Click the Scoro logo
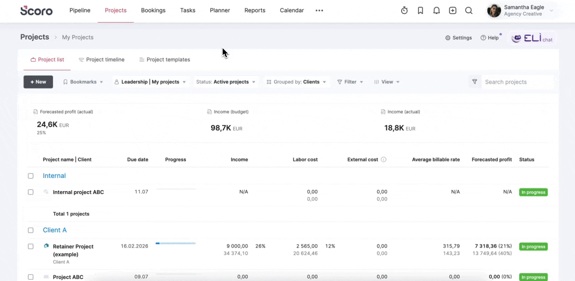This screenshot has width=575, height=281. point(36,11)
